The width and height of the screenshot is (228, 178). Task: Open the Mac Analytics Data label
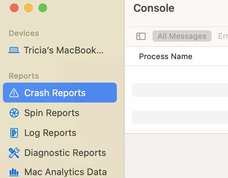click(x=66, y=173)
